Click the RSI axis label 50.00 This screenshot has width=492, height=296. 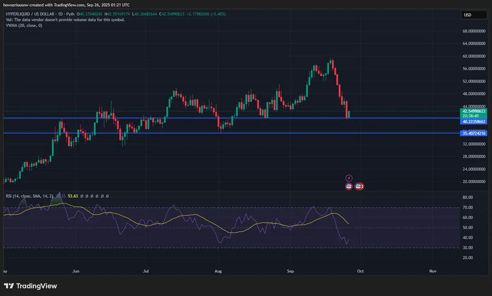click(x=468, y=228)
